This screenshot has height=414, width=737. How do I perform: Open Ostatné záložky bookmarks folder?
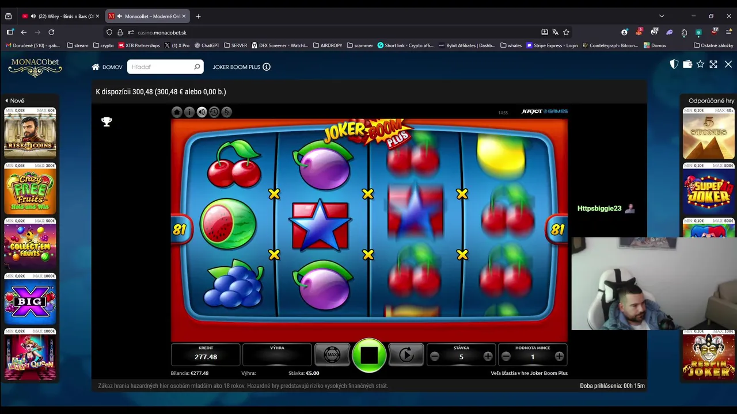pyautogui.click(x=713, y=45)
